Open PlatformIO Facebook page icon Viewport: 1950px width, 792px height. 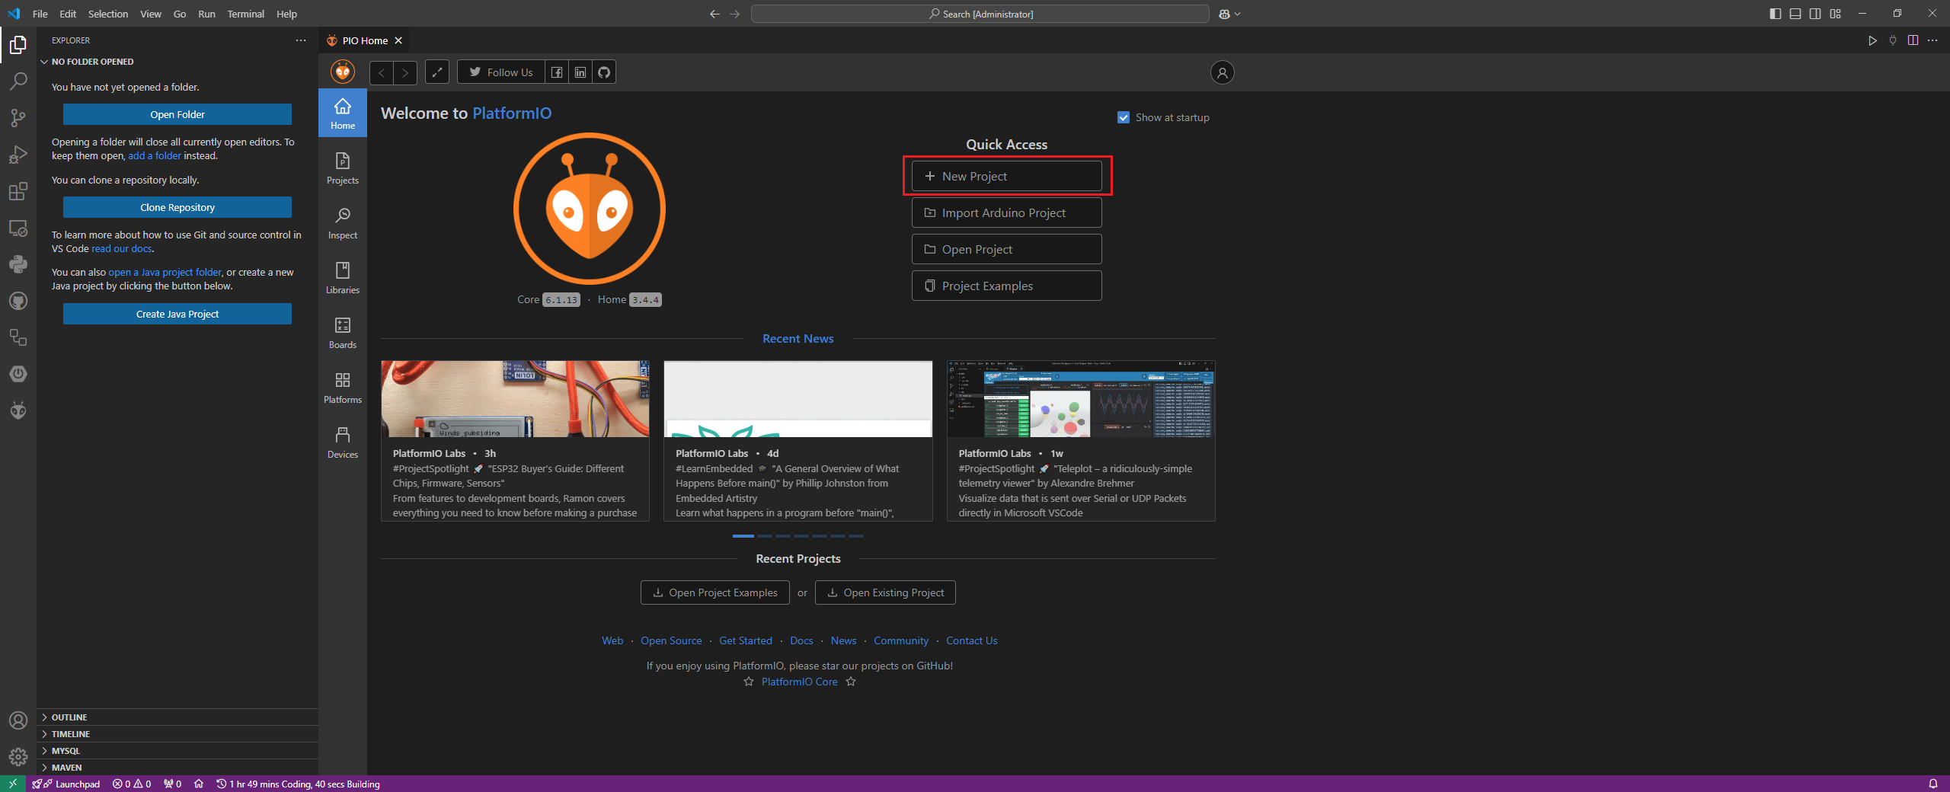click(557, 72)
